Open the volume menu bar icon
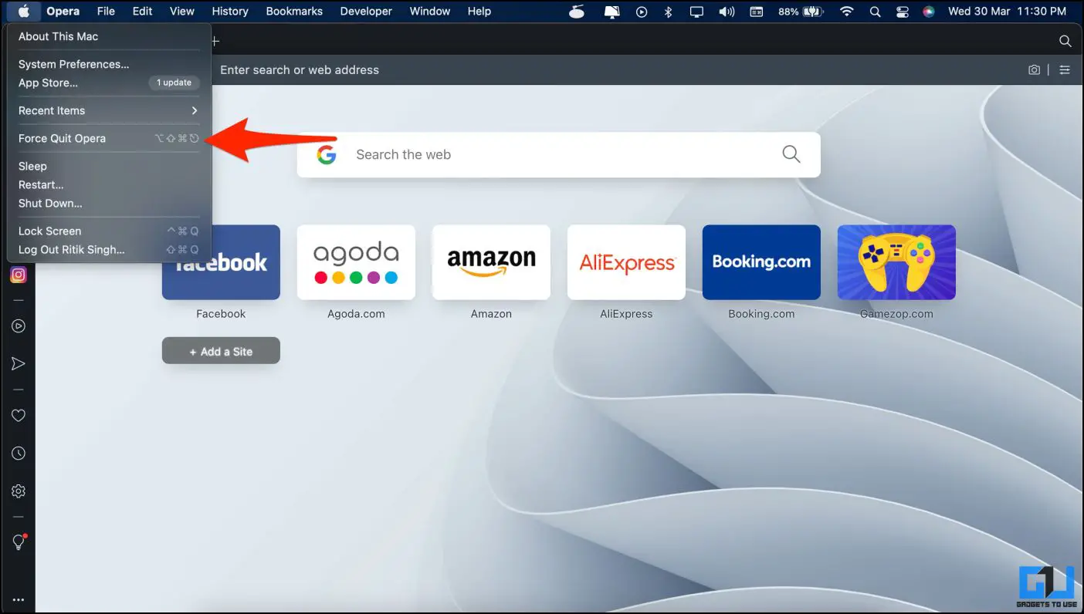The height and width of the screenshot is (614, 1084). pos(727,12)
